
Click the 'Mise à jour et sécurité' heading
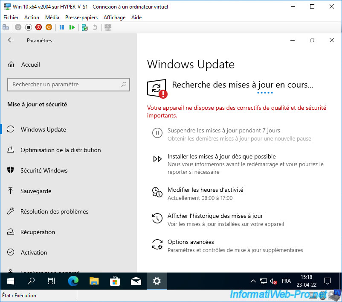pyautogui.click(x=37, y=105)
